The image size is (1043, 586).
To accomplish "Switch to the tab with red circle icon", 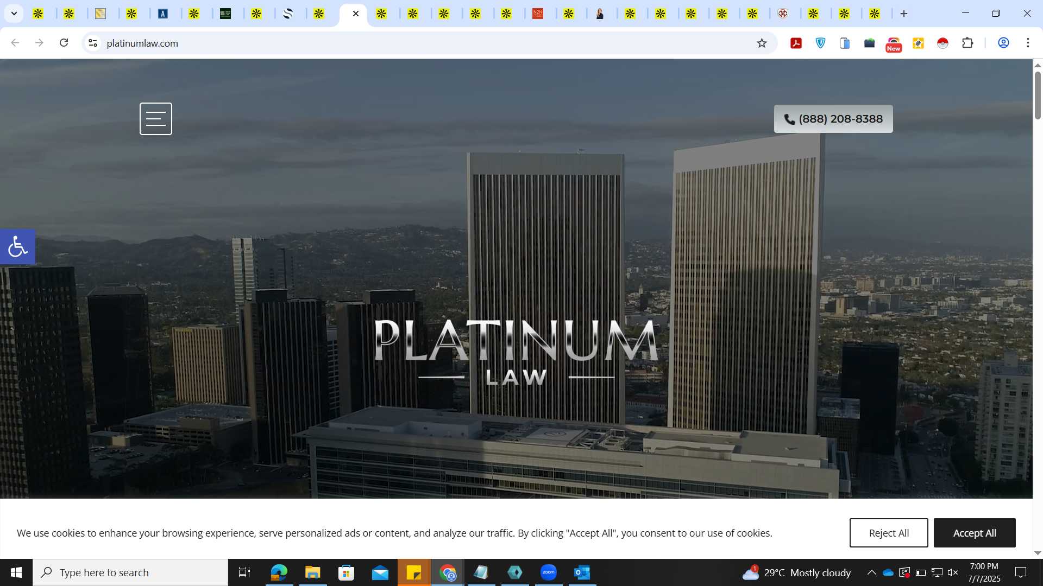I will click(x=783, y=14).
